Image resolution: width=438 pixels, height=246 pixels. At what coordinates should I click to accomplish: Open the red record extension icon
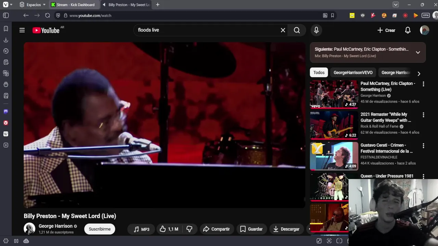[x=405, y=15]
